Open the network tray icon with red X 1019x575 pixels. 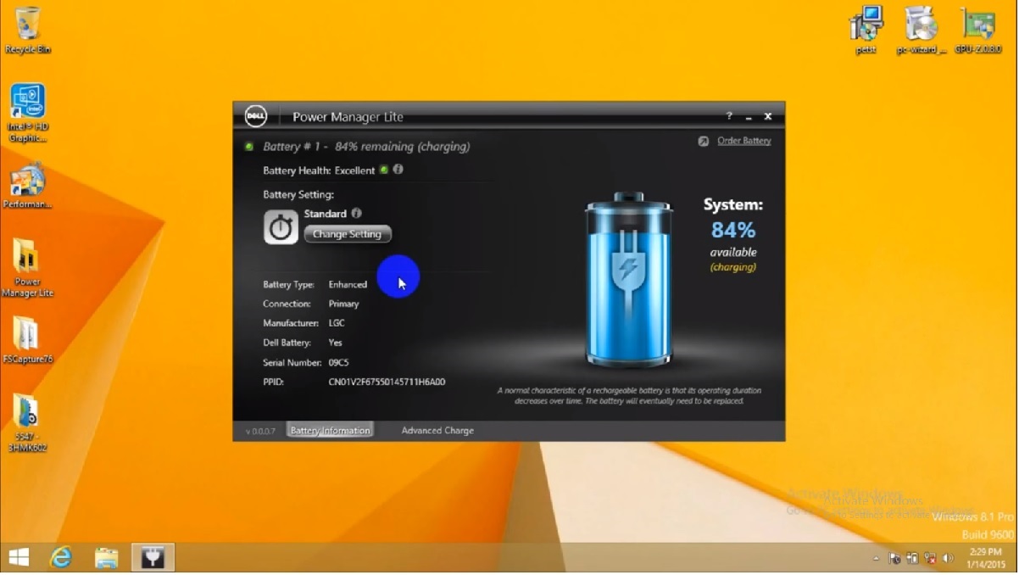(x=929, y=559)
